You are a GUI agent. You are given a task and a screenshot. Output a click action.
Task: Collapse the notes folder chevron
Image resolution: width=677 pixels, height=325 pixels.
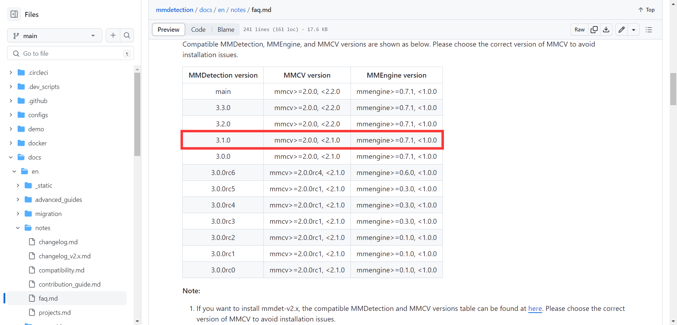point(18,228)
